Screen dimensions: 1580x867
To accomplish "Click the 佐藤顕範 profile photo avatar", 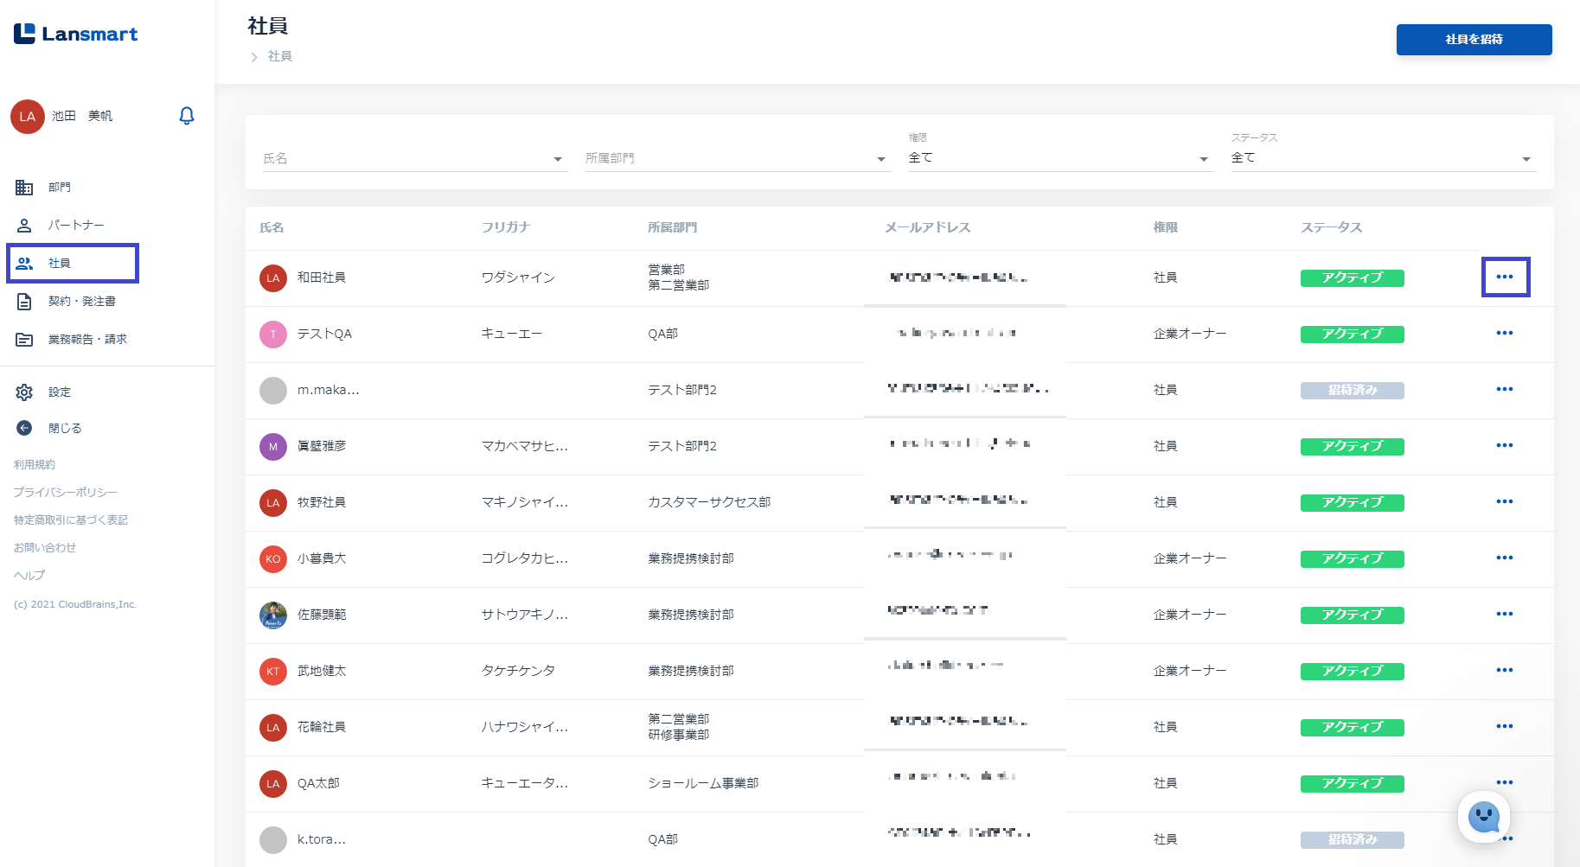I will (x=273, y=615).
